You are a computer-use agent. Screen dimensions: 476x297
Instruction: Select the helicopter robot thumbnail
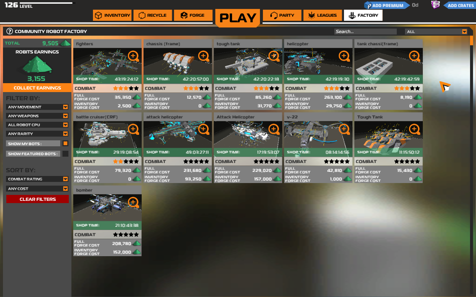pyautogui.click(x=318, y=61)
